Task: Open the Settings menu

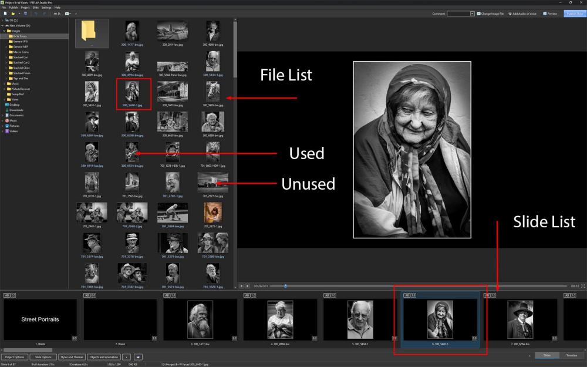Action: point(46,7)
